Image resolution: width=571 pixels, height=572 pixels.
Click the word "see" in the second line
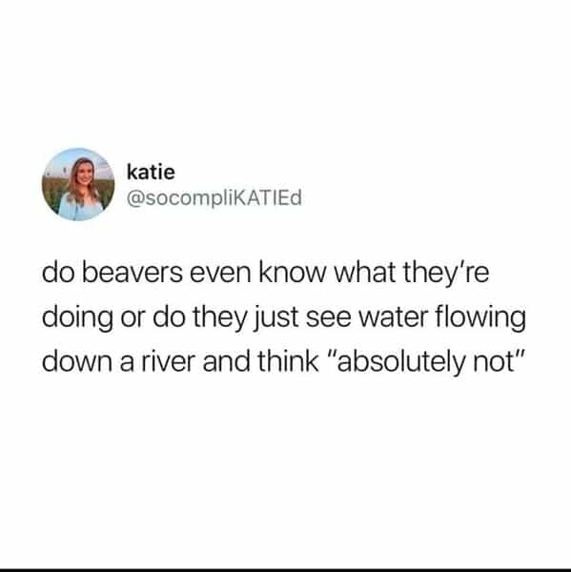(x=328, y=319)
